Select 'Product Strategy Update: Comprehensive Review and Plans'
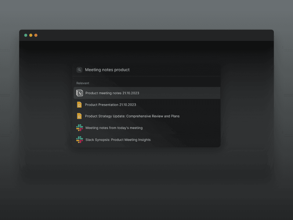 132,116
